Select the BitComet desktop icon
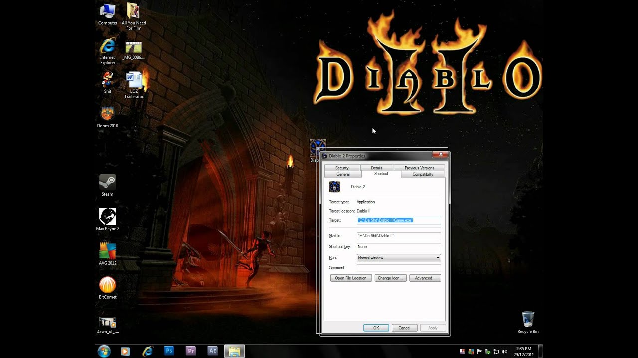The height and width of the screenshot is (358, 638). pos(108,288)
